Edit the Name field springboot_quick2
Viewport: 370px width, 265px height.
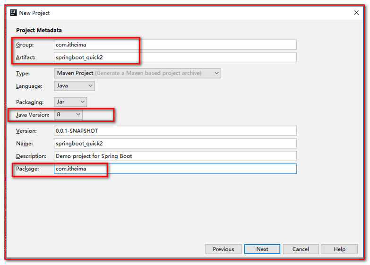pyautogui.click(x=175, y=144)
